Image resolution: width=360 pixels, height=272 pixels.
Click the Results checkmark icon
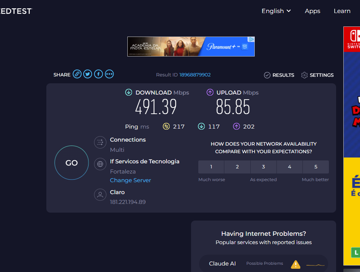(x=267, y=75)
